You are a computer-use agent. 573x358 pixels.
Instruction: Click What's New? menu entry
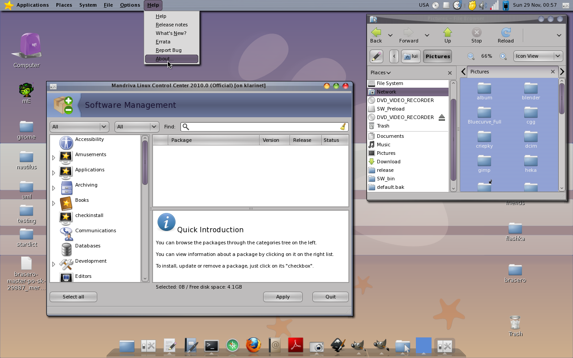click(171, 33)
